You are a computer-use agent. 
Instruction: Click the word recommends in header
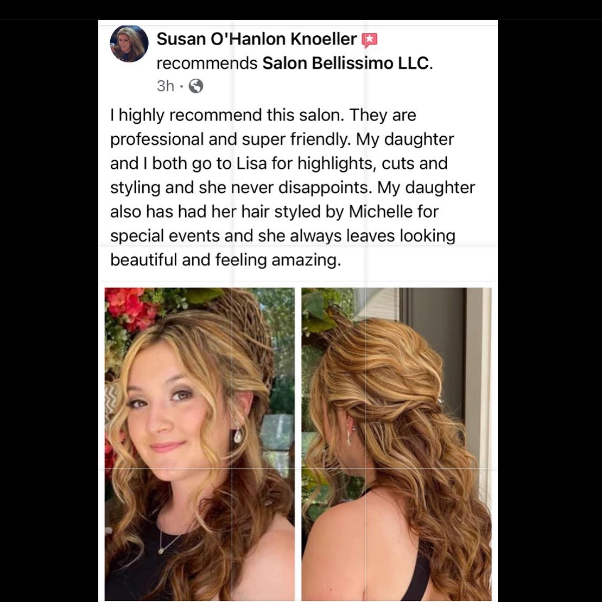[207, 63]
